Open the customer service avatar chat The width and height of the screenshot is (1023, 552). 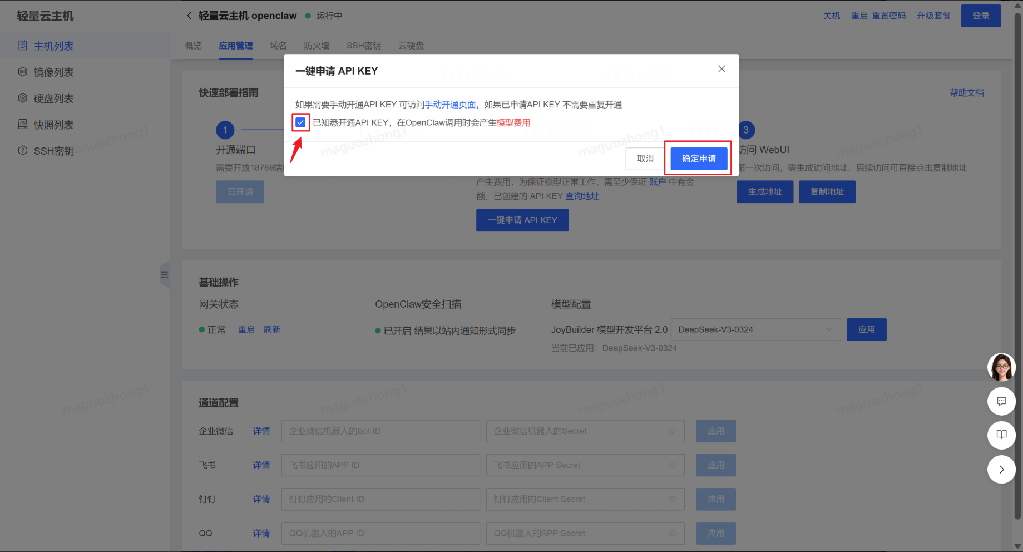[x=1001, y=367]
